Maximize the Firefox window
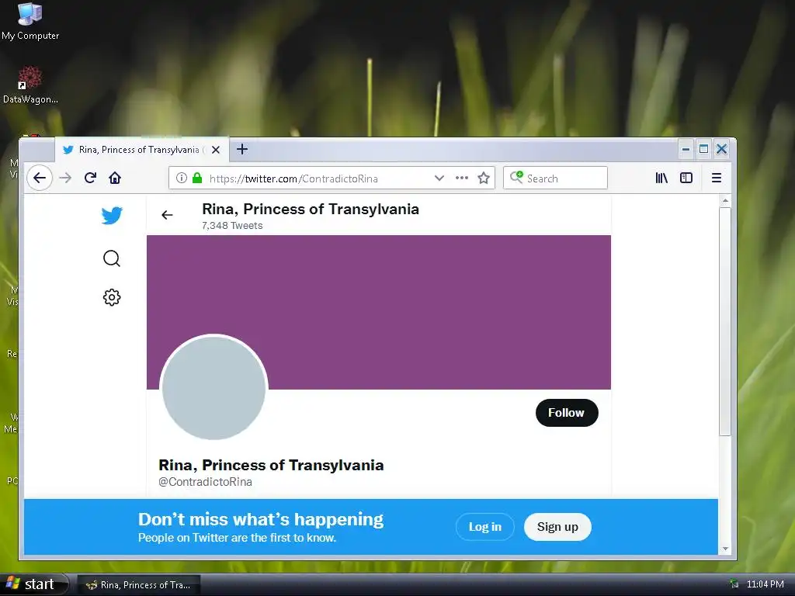The image size is (795, 596). (703, 149)
